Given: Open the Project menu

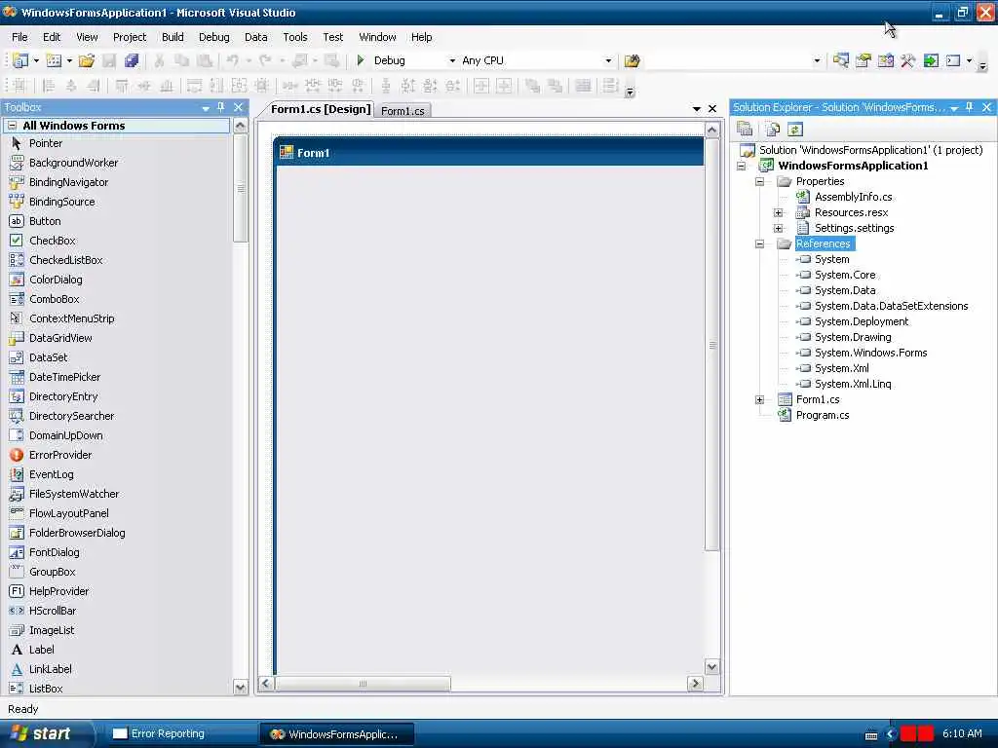Looking at the screenshot, I should point(130,37).
